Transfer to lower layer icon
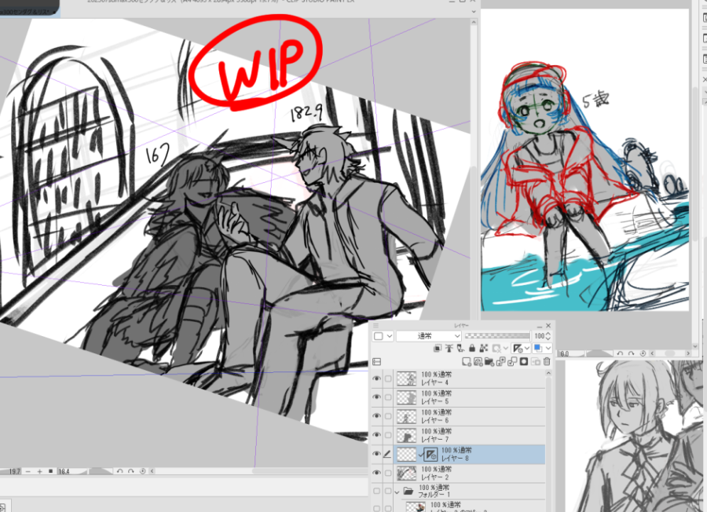The image size is (707, 512). tap(501, 361)
